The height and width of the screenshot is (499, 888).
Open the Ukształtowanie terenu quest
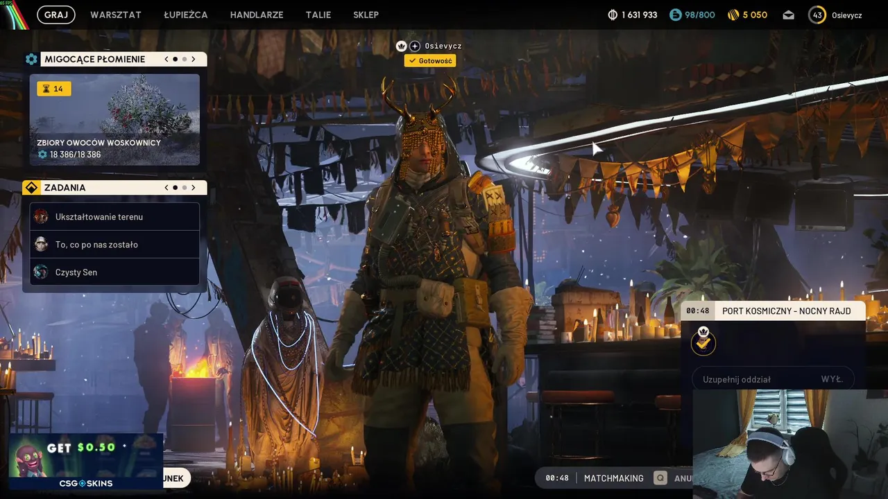tap(114, 216)
